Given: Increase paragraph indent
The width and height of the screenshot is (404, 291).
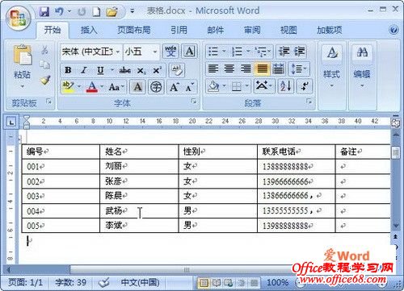Looking at the screenshot, I should point(299,51).
